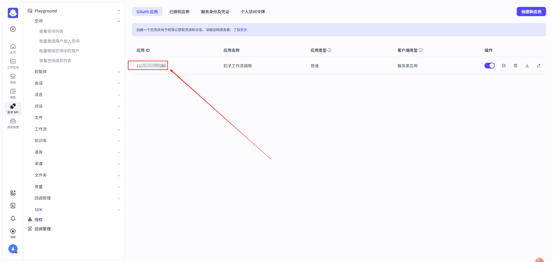This screenshot has height=262, width=553.
Task: Collapse the Playground section
Action: 119,11
